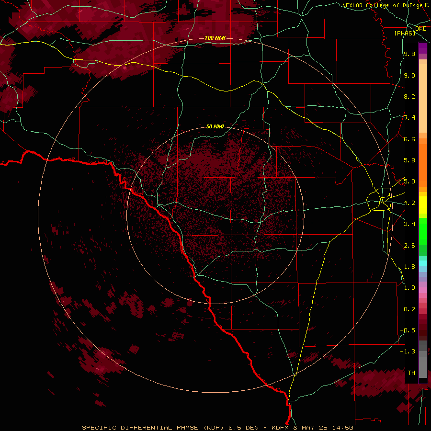This screenshot has height=431, width=431.
Task: Pick the orange color-bar segment
Action: 423,166
